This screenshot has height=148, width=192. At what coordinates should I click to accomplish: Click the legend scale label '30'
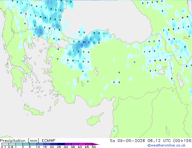click(66, 147)
